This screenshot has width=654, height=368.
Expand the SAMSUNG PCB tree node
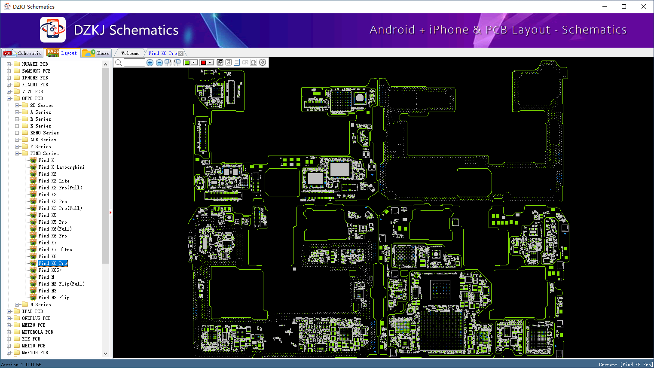(9, 71)
